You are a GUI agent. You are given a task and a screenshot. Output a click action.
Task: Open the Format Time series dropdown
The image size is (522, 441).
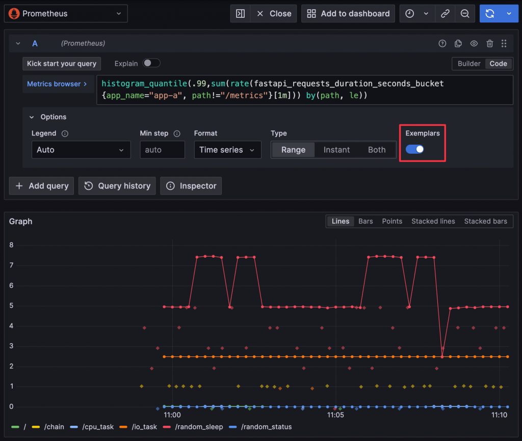point(227,150)
